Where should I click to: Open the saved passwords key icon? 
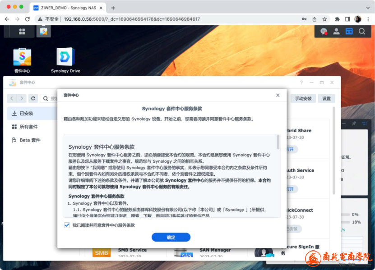tap(304, 19)
